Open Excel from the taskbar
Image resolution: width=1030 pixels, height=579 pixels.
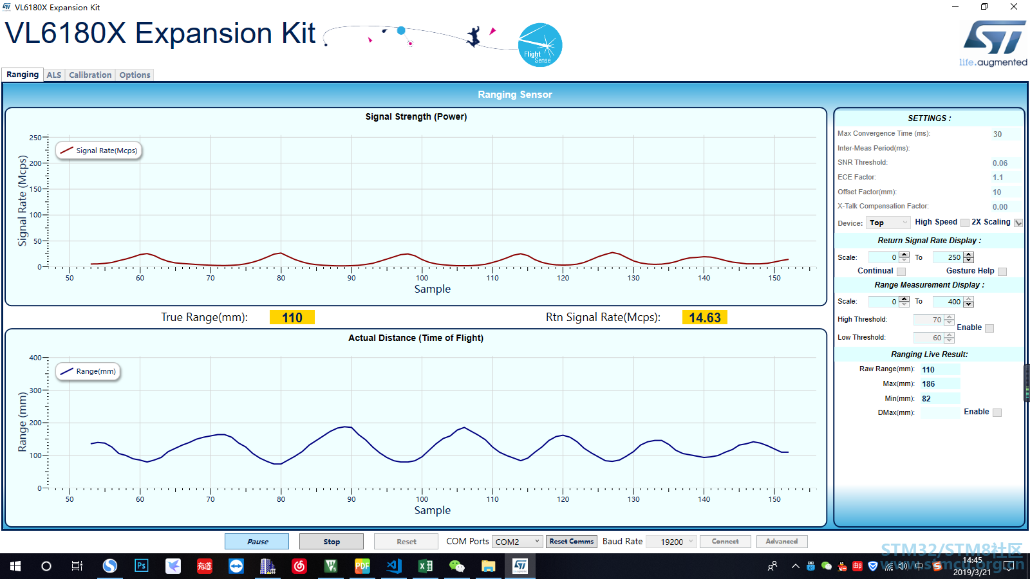[426, 566]
